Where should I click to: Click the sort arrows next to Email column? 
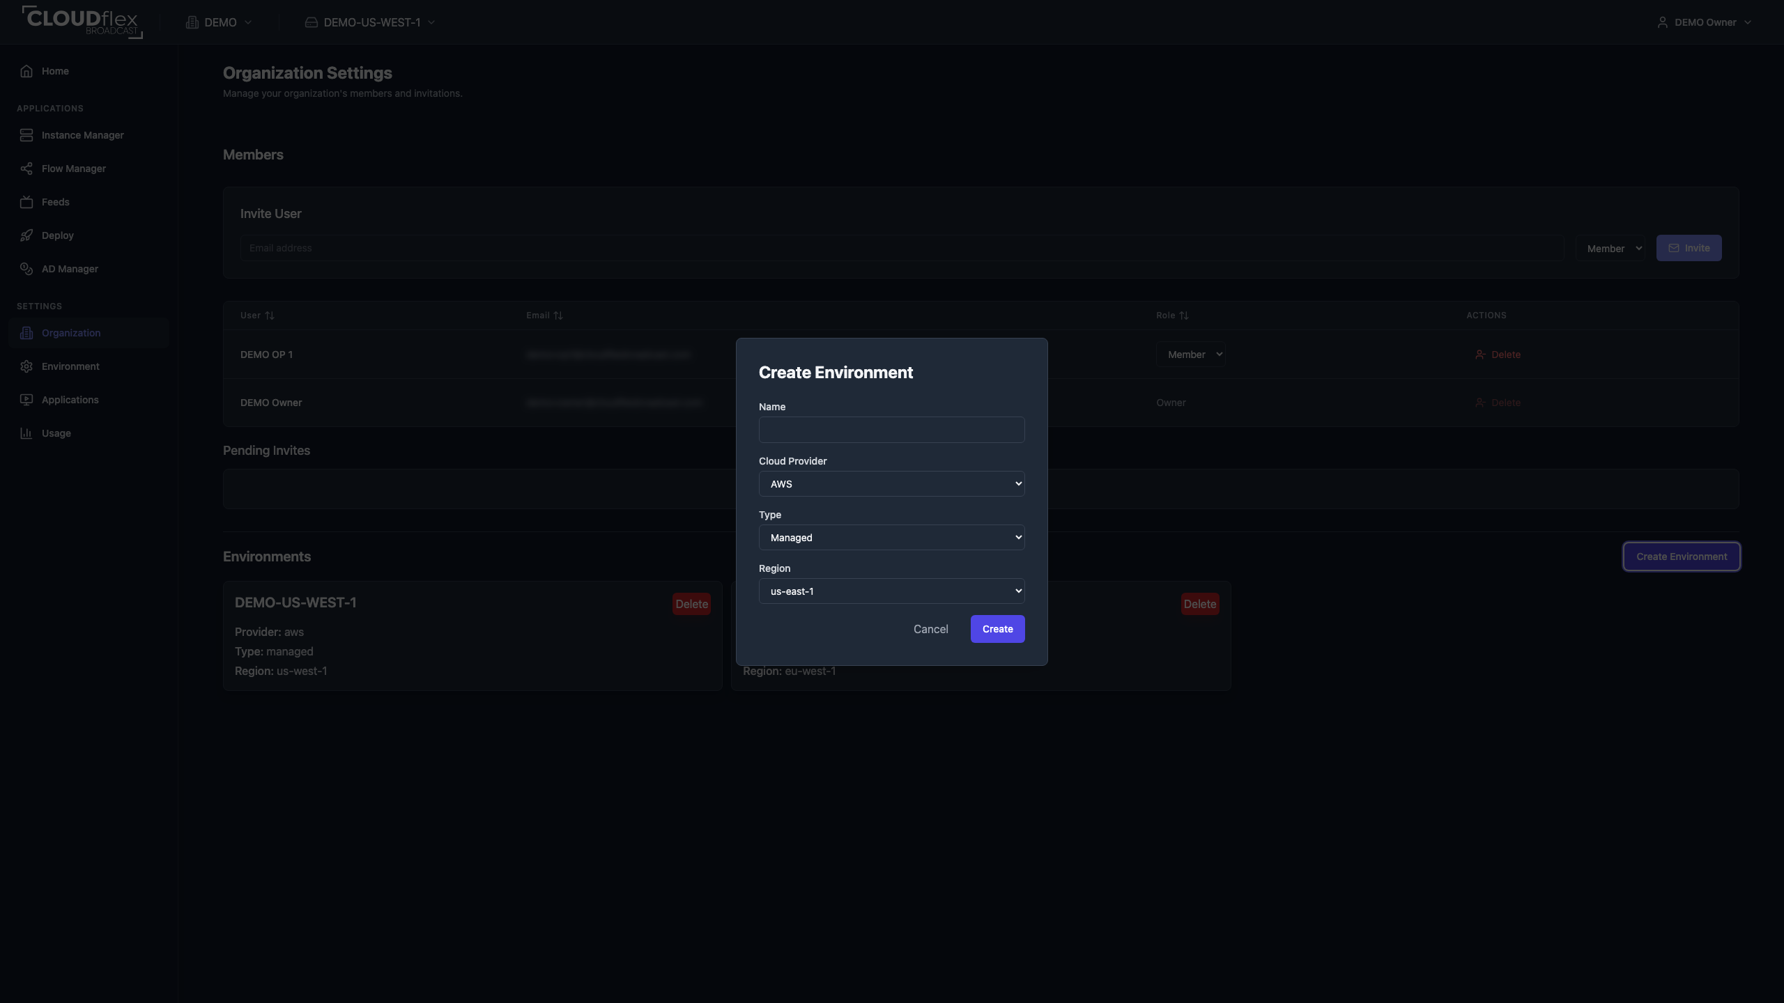coord(558,316)
